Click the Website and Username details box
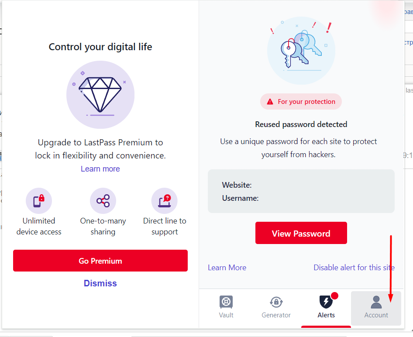413x337 pixels. click(x=301, y=191)
